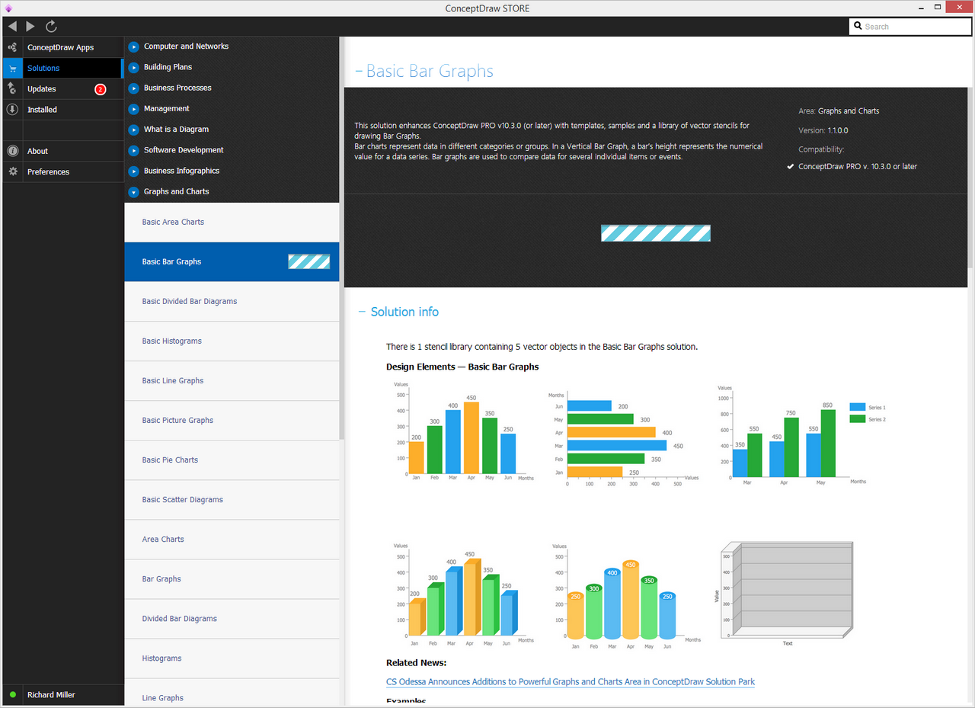
Task: Select Basic Picture Graphs solution
Action: tap(232, 421)
